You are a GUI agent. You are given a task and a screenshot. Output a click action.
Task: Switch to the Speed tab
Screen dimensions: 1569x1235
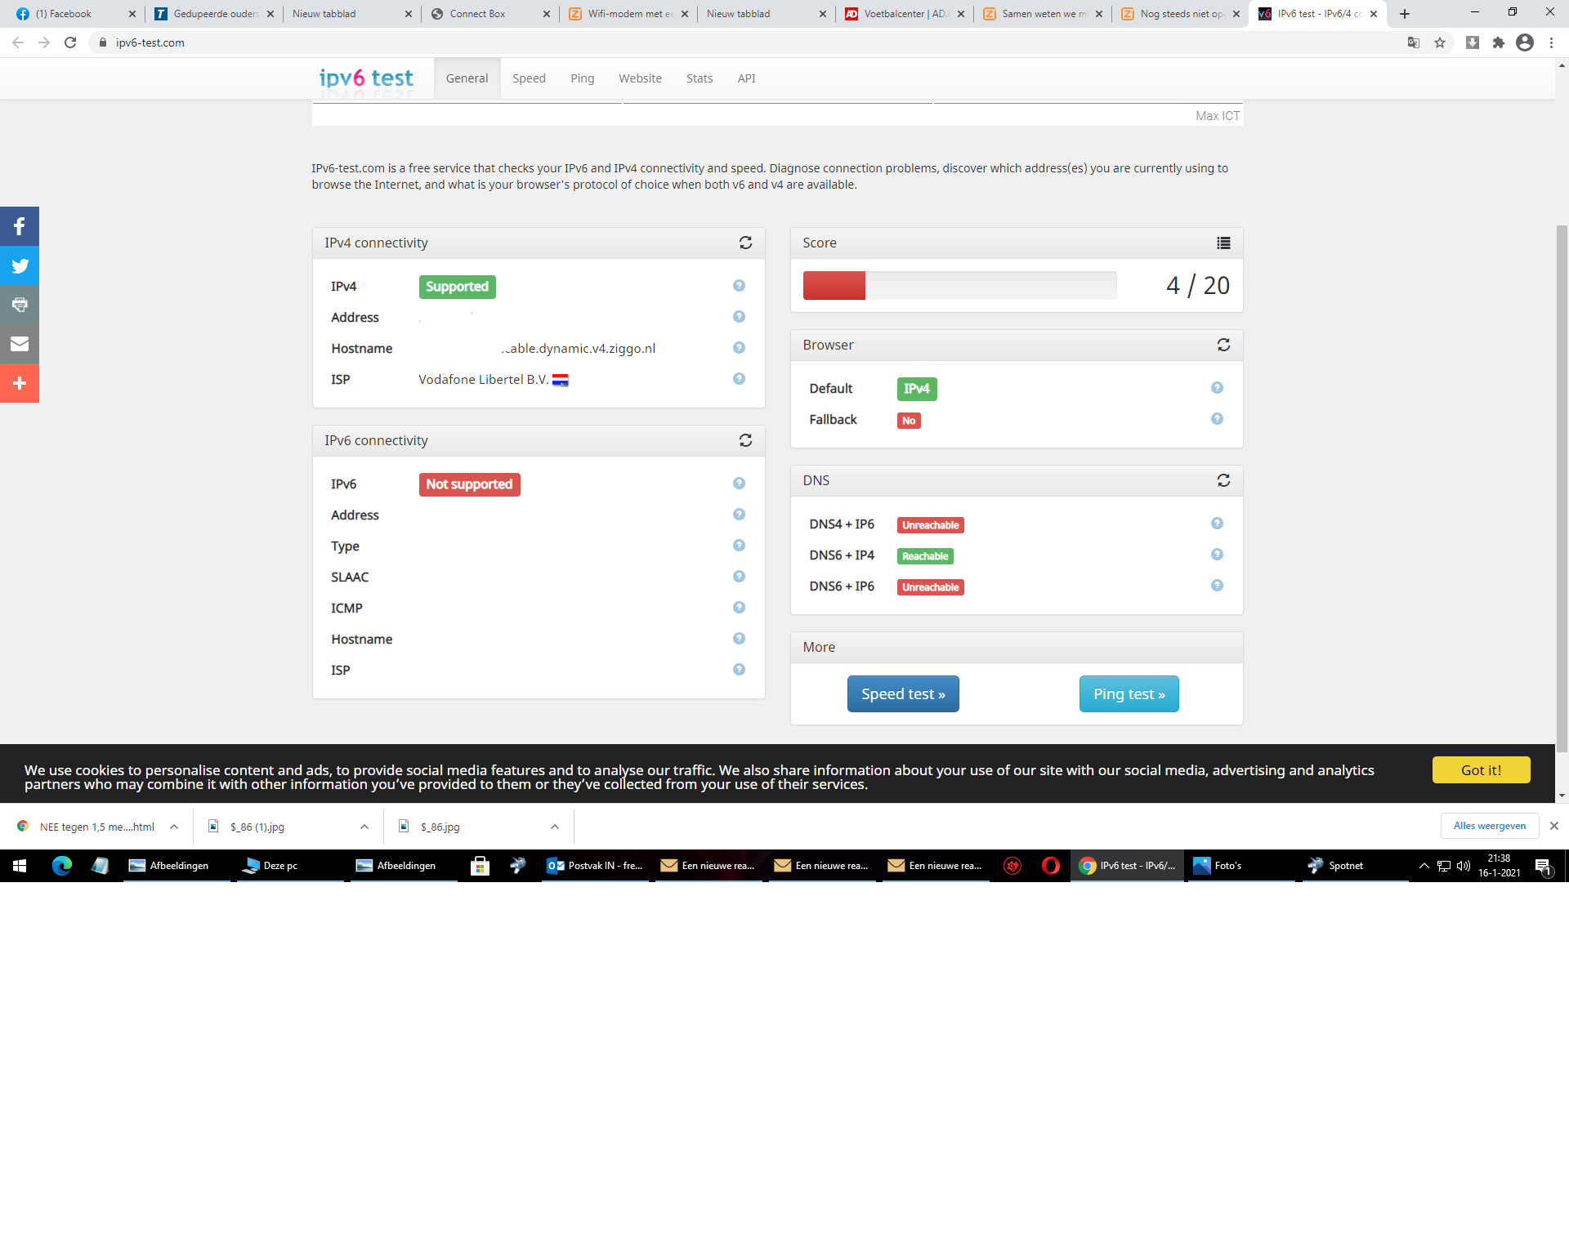tap(529, 78)
